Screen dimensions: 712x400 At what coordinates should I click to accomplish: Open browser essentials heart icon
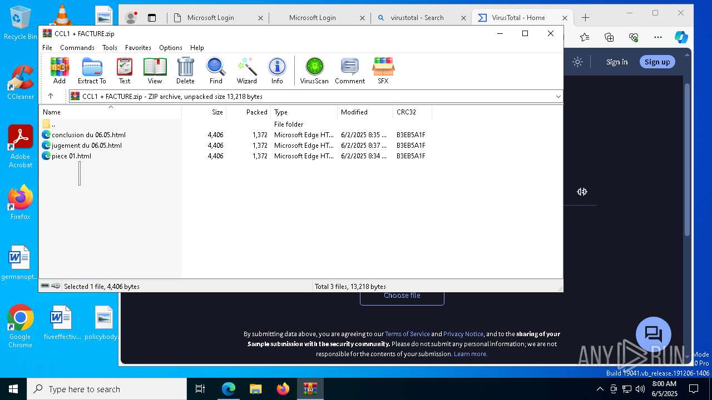pyautogui.click(x=634, y=37)
